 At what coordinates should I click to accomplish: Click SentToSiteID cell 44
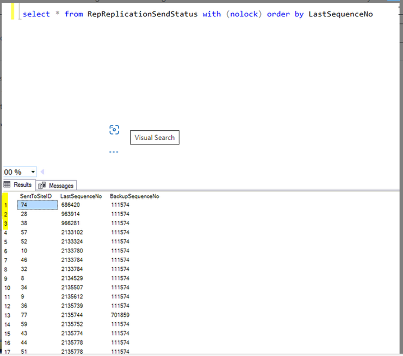[24, 342]
